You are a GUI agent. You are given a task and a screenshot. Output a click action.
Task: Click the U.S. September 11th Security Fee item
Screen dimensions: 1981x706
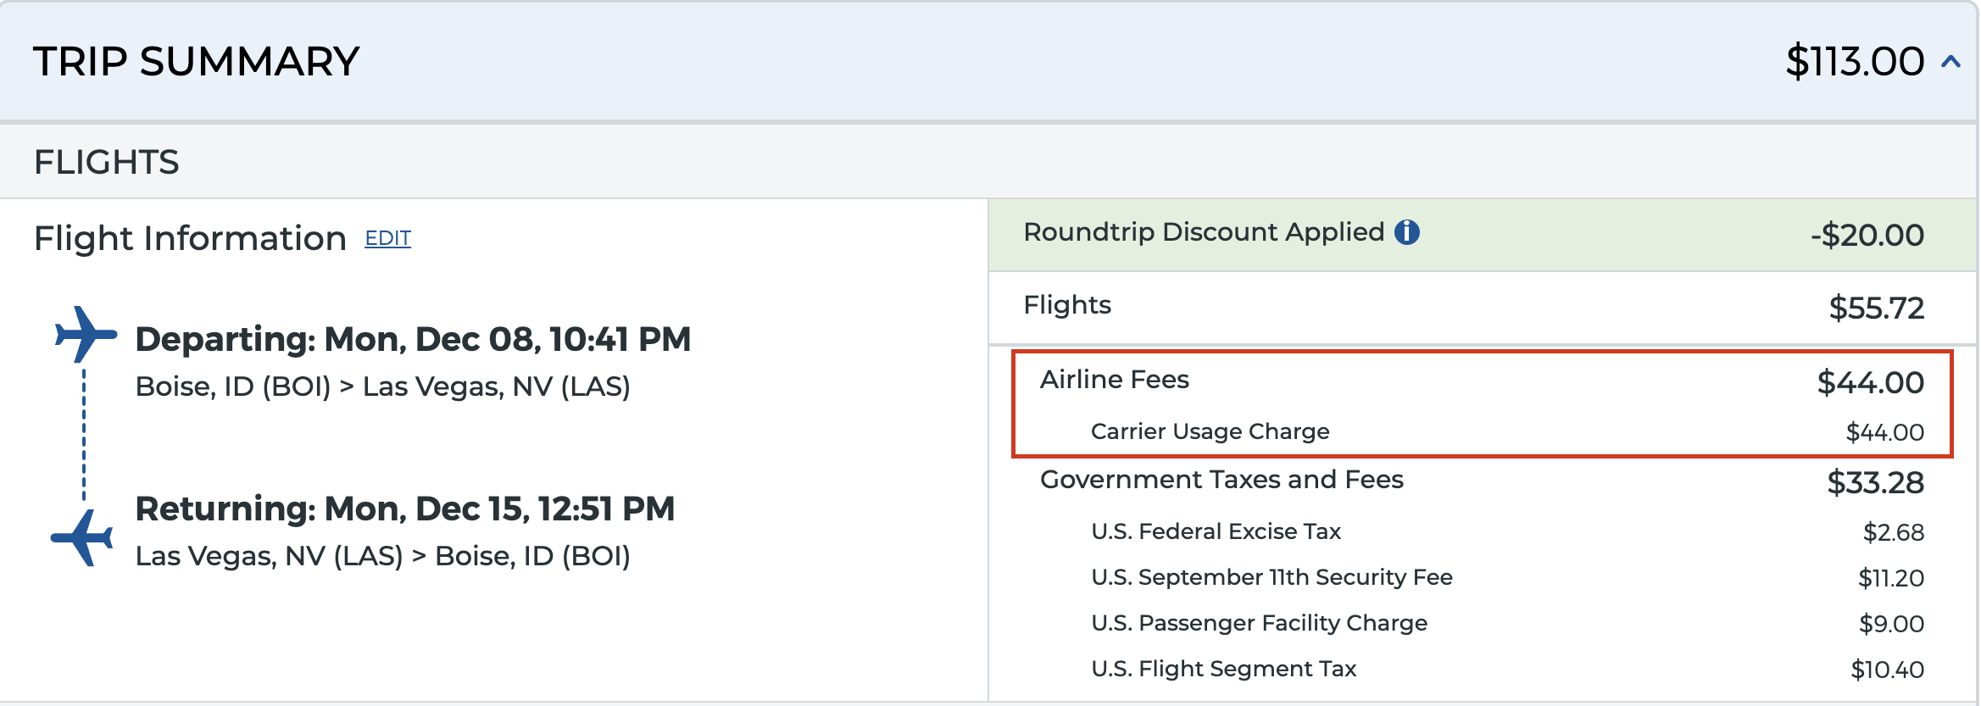(x=1272, y=577)
